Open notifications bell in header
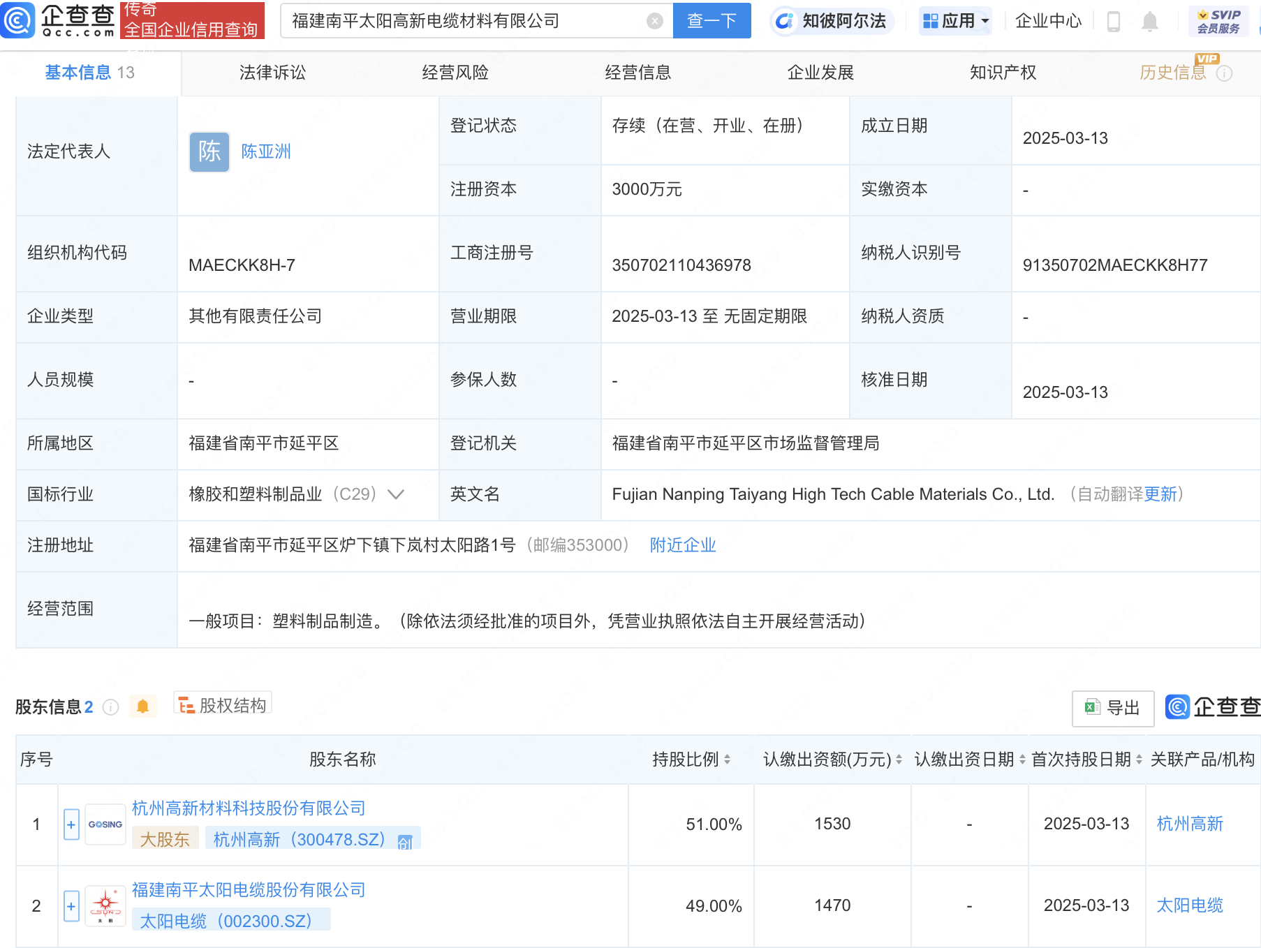The height and width of the screenshot is (948, 1261). coord(1149,22)
